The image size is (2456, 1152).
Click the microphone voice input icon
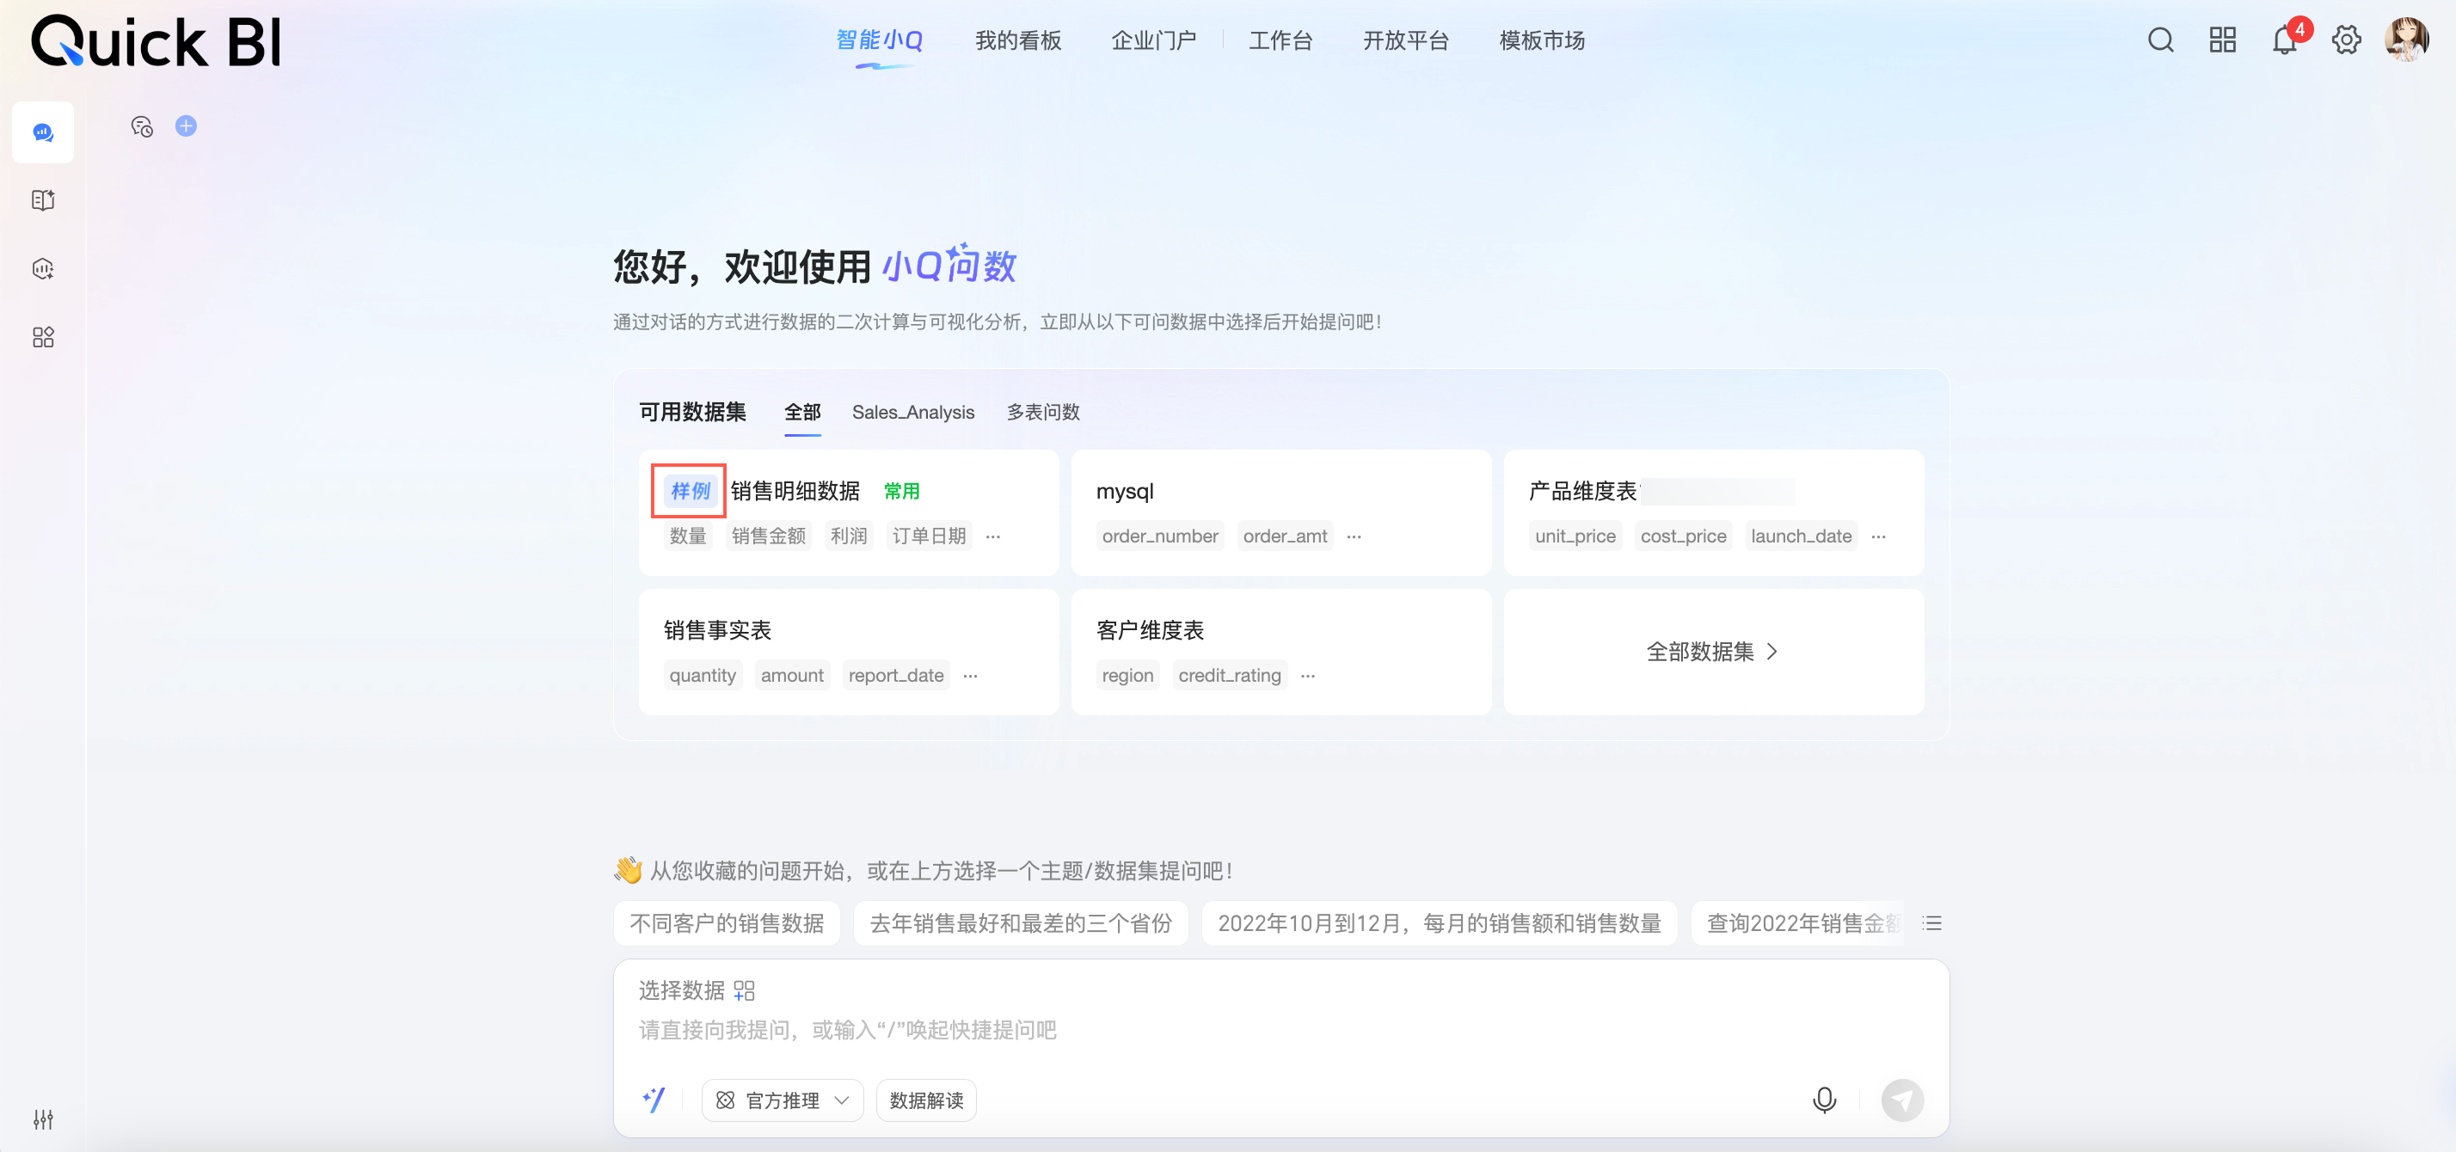[1824, 1100]
